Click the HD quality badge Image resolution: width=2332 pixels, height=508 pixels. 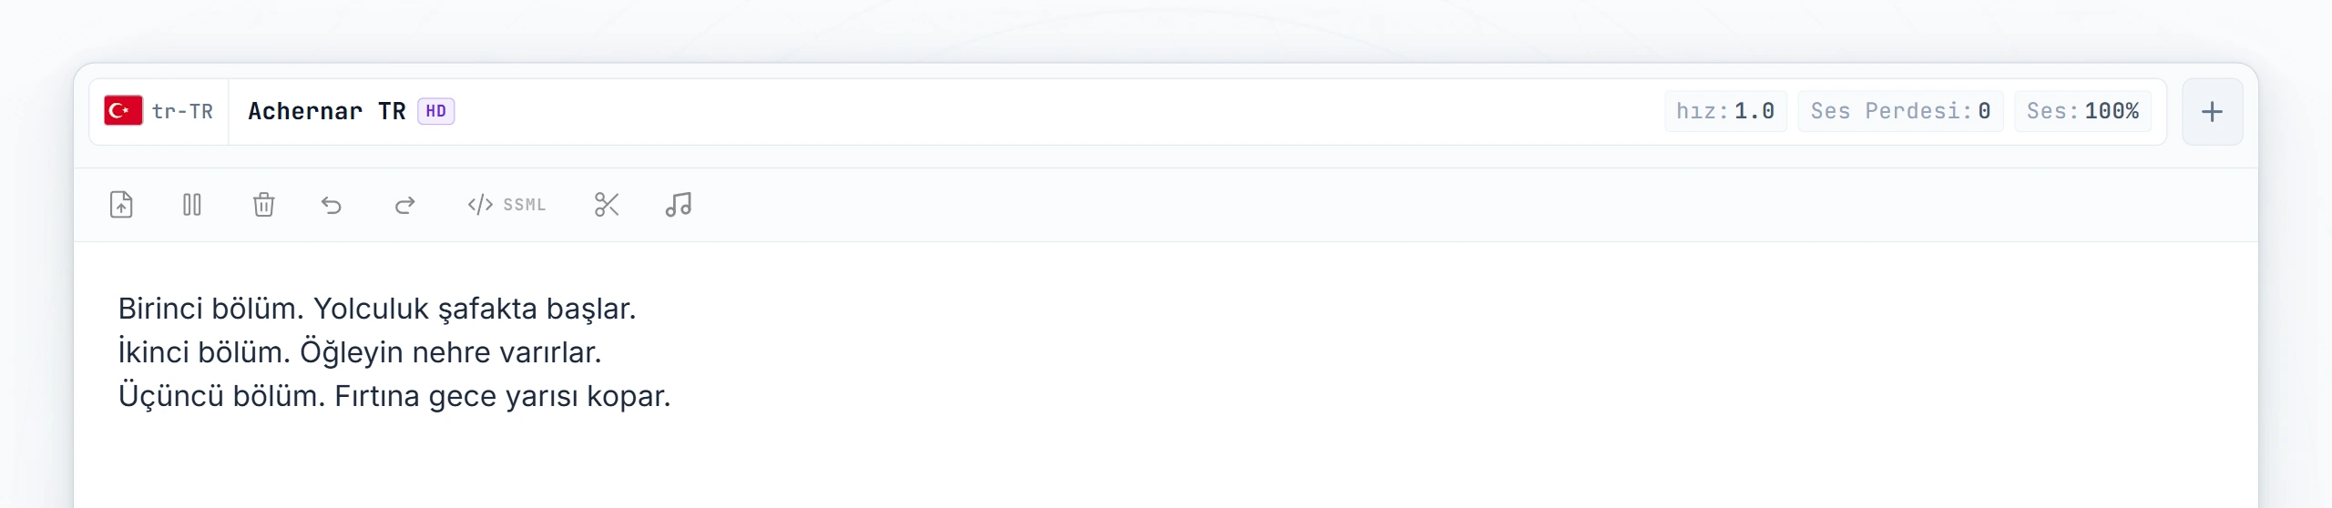pos(436,111)
